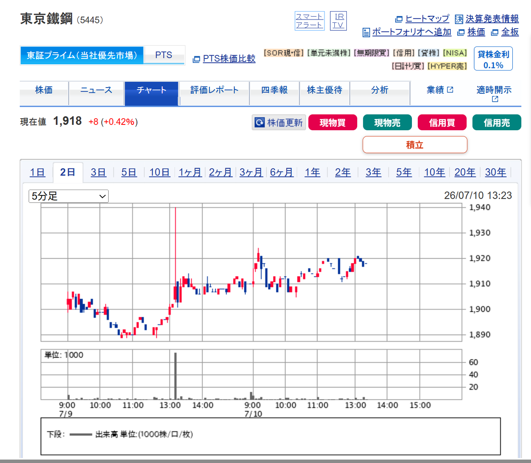Select the 1年 chart period
The width and height of the screenshot is (531, 463).
click(312, 172)
